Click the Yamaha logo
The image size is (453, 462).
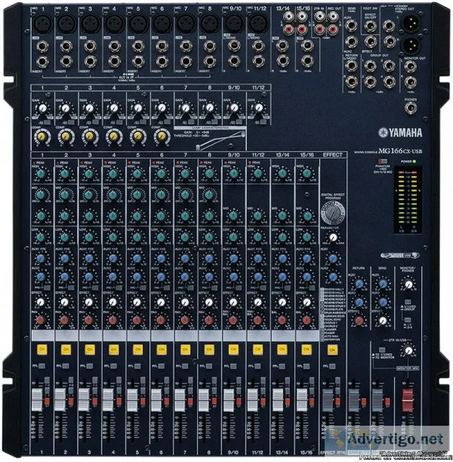(400, 133)
